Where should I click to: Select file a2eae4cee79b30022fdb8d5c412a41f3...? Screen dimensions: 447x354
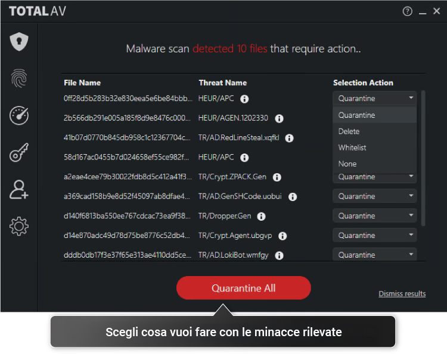128,177
